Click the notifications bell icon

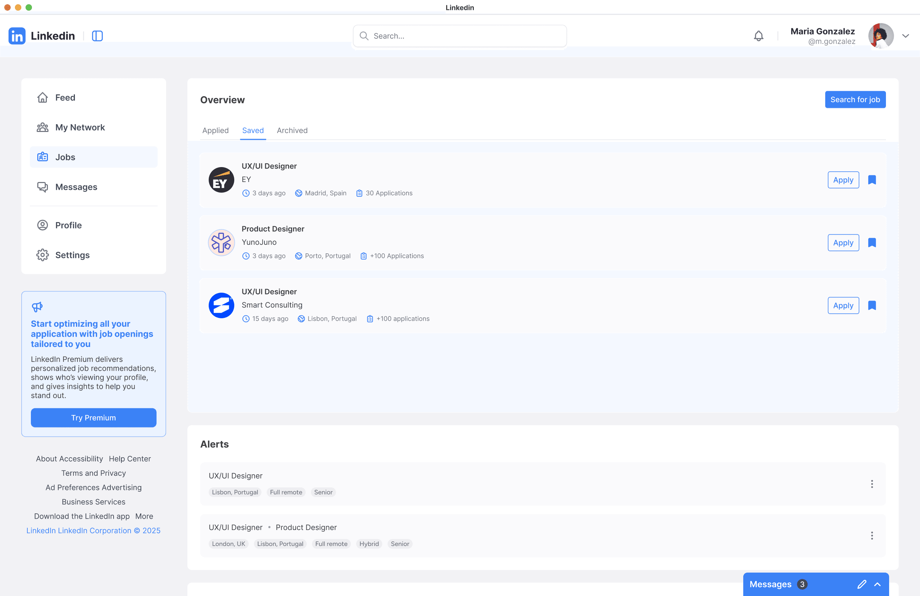click(x=759, y=36)
